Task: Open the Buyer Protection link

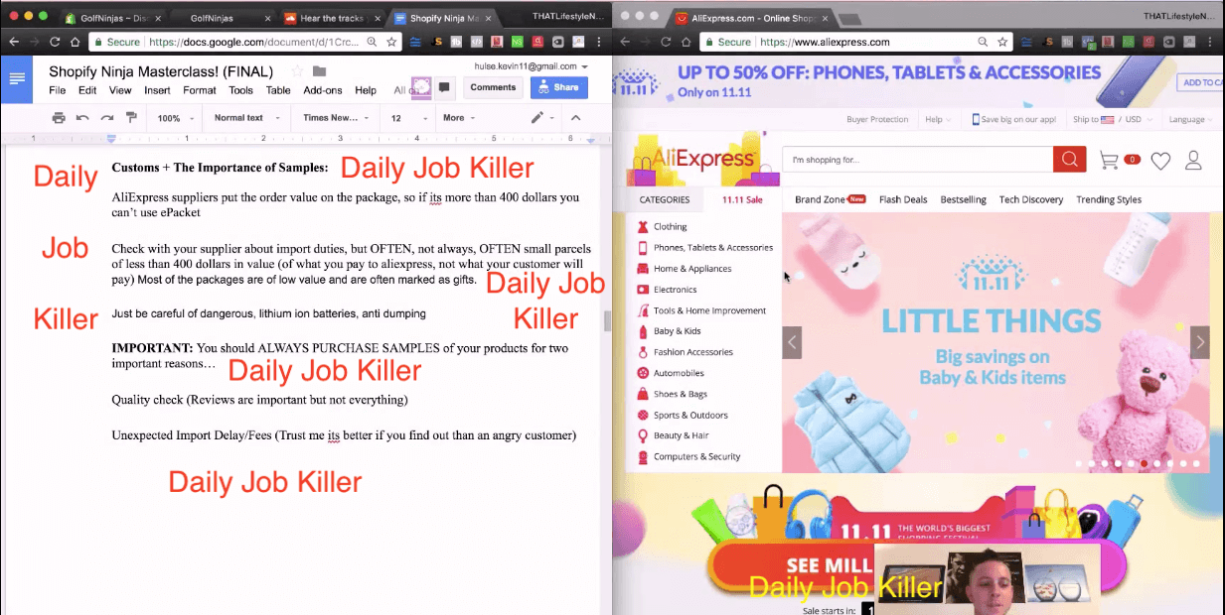Action: pyautogui.click(x=877, y=120)
